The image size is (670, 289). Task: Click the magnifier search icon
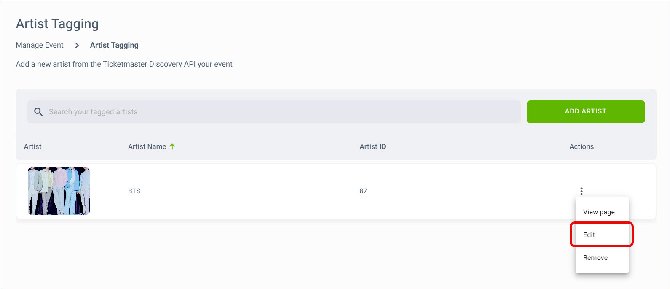tap(38, 112)
